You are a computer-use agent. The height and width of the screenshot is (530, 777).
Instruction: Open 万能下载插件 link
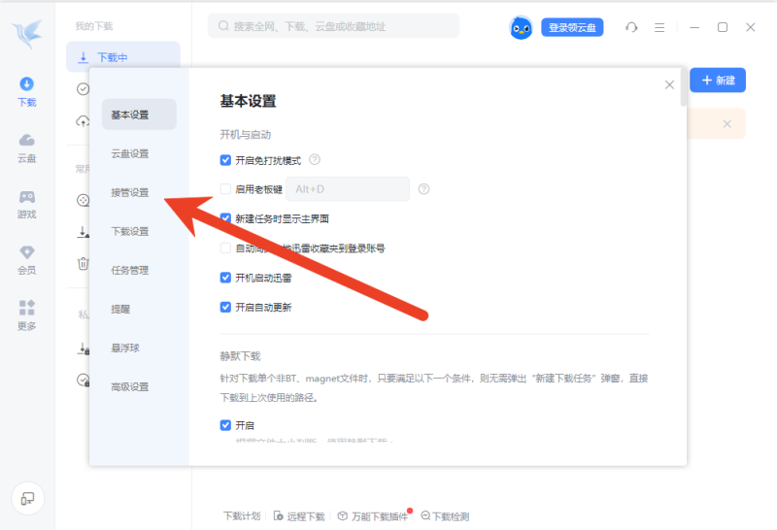tap(374, 516)
